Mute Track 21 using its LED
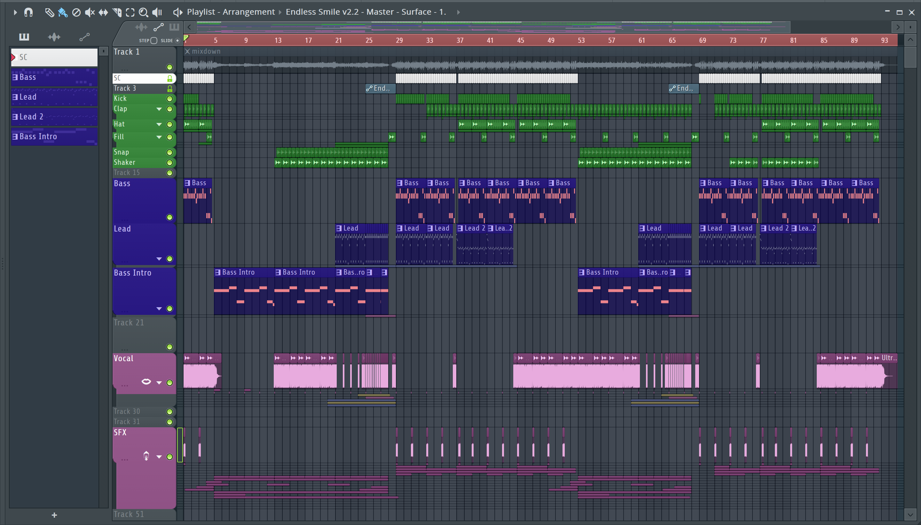Screen dimensions: 921x525 (169, 347)
